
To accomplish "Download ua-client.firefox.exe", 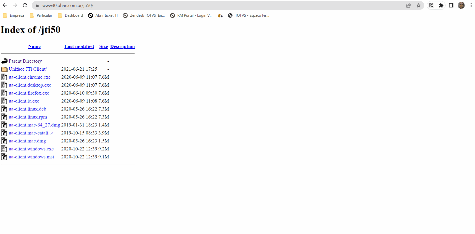I will [x=29, y=93].
